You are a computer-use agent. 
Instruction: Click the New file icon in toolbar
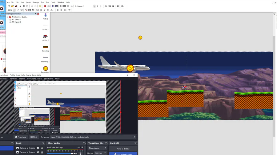[x=9, y=6]
